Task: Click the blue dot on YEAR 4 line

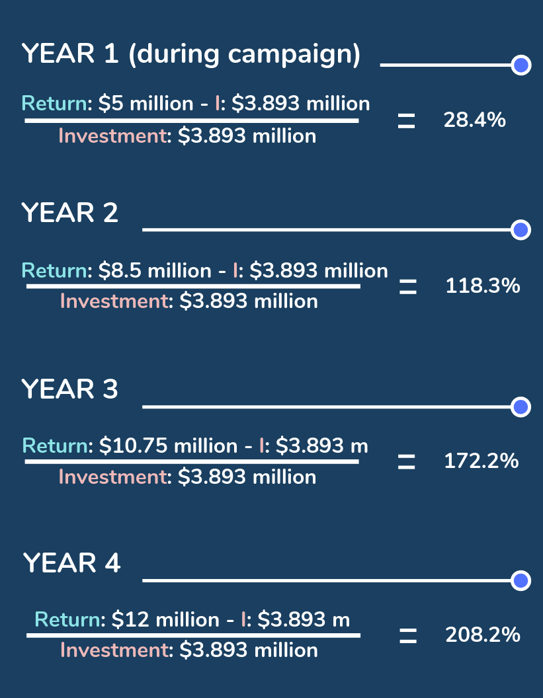Action: 521,580
